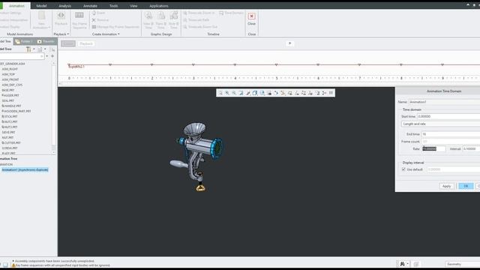Screen dimensions: 480x270
Task: Click the key frame marker at time 9
Action: click(442, 64)
